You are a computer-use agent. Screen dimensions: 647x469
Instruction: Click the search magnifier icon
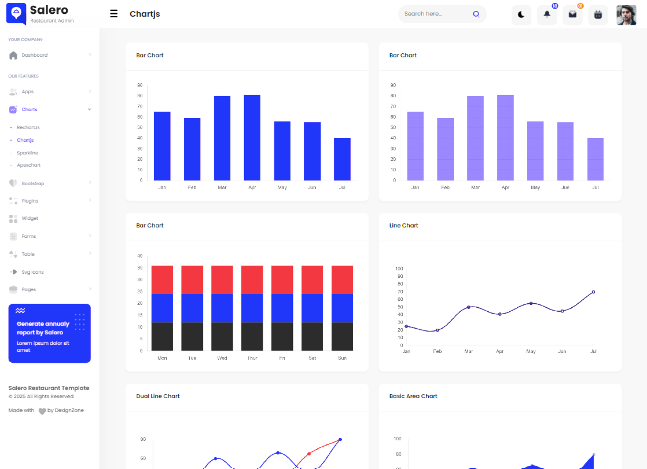pos(476,14)
